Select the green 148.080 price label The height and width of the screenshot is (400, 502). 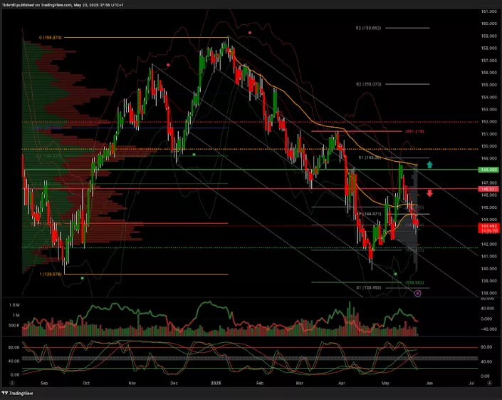(488, 170)
